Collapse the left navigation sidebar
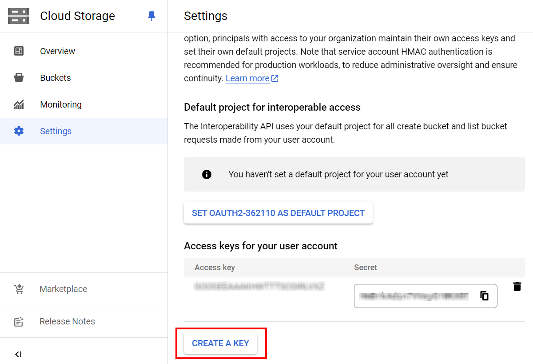Image resolution: width=533 pixels, height=364 pixels. pyautogui.click(x=18, y=354)
